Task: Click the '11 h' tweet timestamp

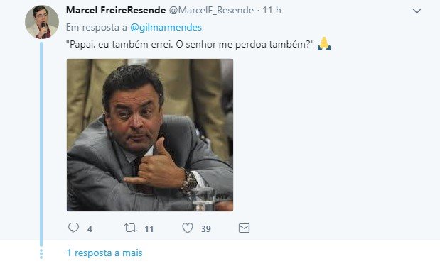Action: pyautogui.click(x=272, y=11)
